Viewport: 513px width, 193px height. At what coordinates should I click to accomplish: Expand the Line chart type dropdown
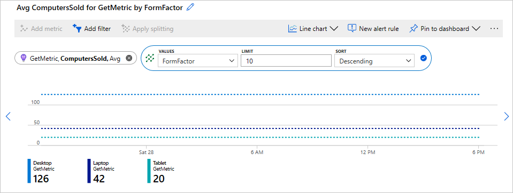[334, 29]
